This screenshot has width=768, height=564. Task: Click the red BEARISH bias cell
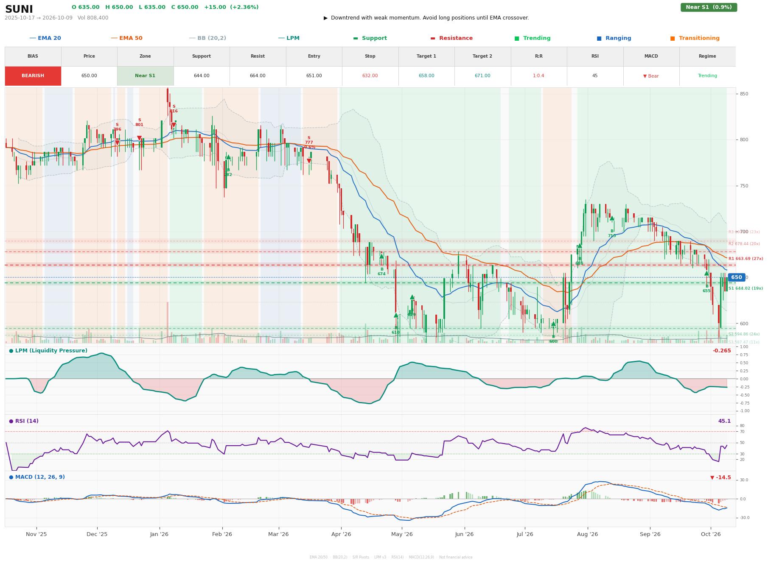coord(33,76)
